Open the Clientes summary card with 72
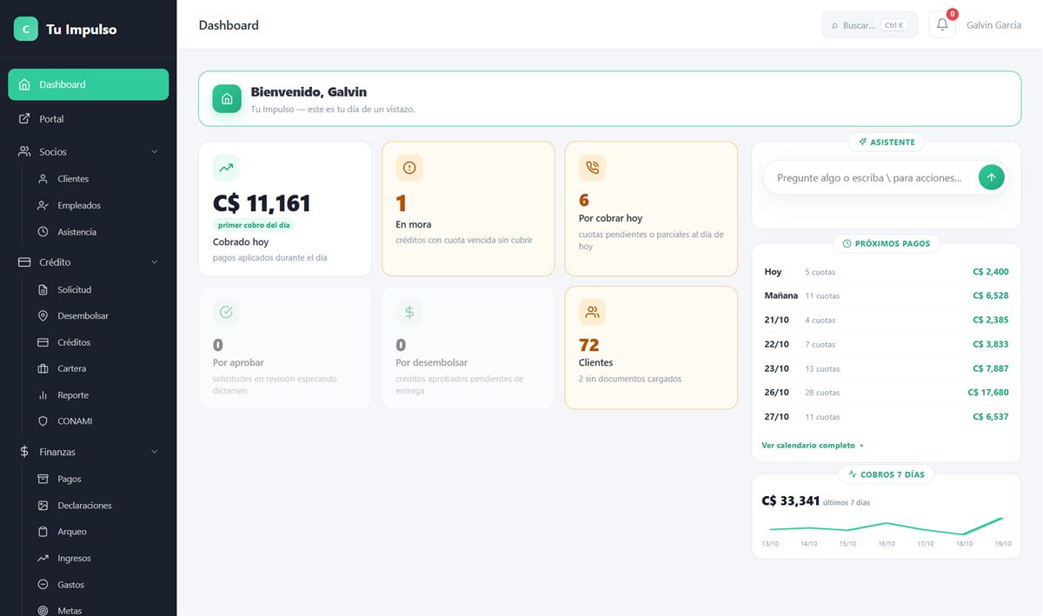The height and width of the screenshot is (616, 1043). point(651,348)
